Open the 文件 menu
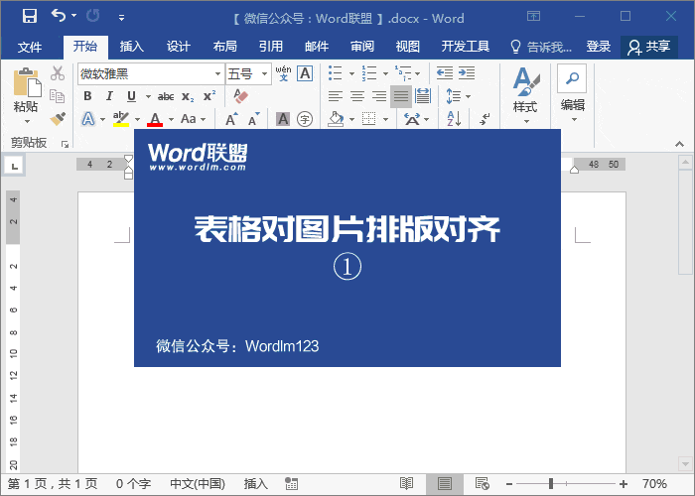The height and width of the screenshot is (496, 695). tap(29, 47)
